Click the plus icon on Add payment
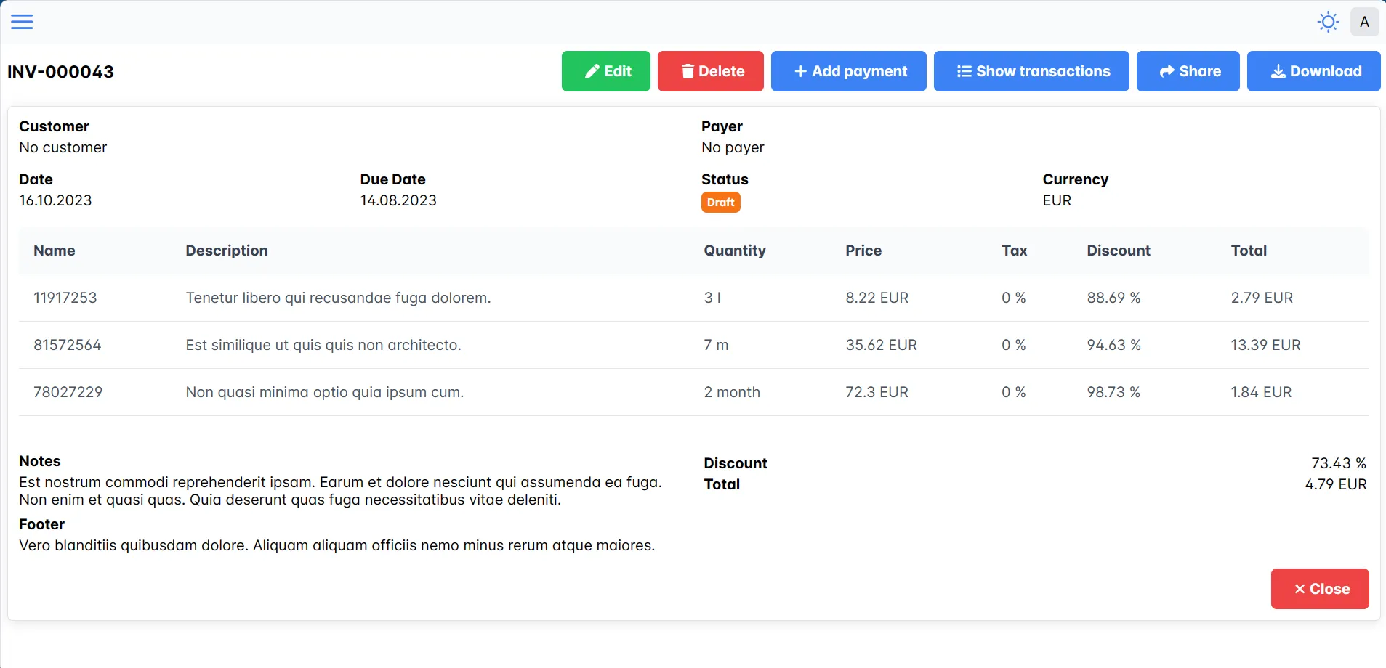This screenshot has height=668, width=1386. (800, 70)
